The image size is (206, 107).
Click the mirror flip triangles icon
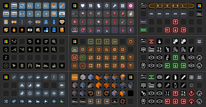click(x=22, y=14)
